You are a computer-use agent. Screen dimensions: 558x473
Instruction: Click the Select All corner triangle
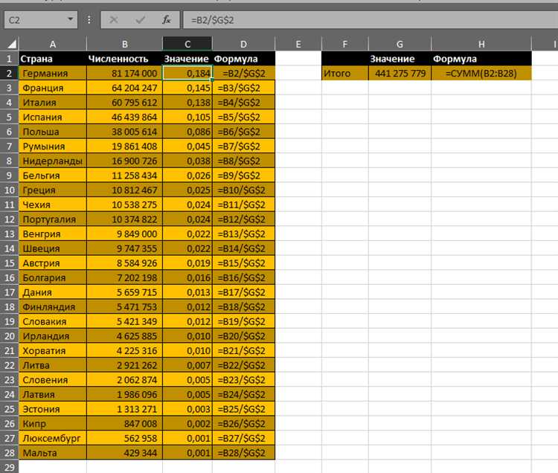tap(12, 44)
